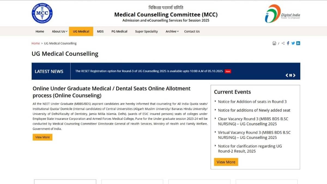Click the MCC emblem logo
The width and height of the screenshot is (327, 184).
coord(41,13)
